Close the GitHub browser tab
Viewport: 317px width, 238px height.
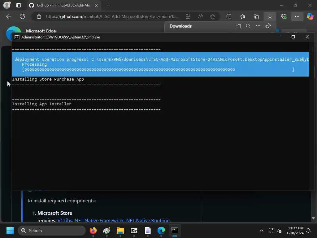pyautogui.click(x=97, y=5)
